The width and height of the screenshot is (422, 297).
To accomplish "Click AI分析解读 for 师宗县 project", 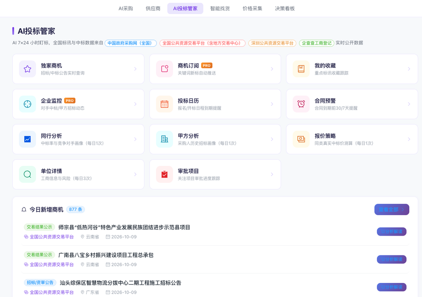I will 392,232.
